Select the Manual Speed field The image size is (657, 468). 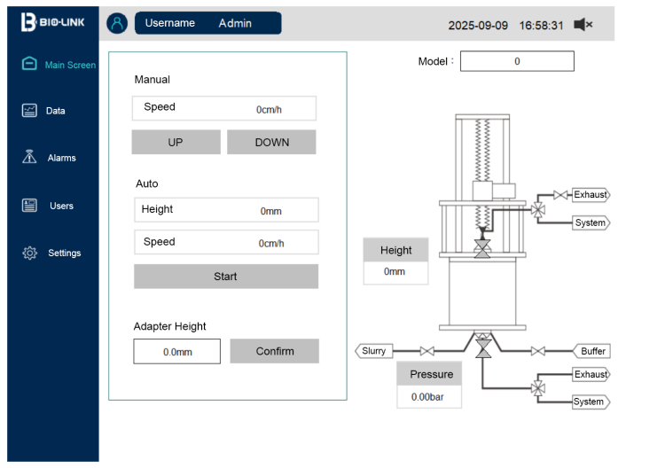tap(223, 108)
